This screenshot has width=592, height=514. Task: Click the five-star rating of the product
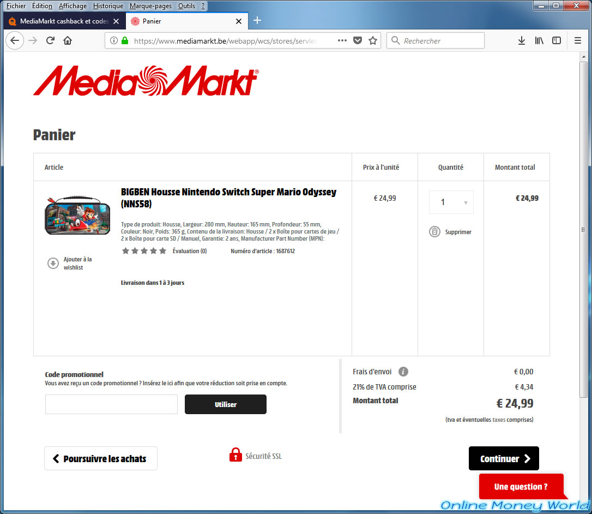coord(144,251)
